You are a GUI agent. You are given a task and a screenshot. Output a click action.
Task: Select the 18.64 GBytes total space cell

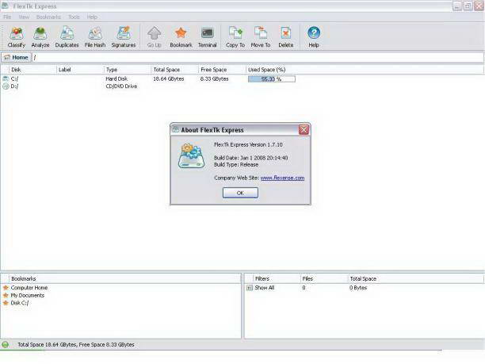point(169,79)
